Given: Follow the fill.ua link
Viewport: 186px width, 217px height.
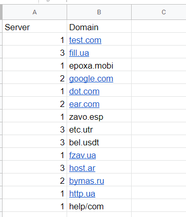Looking at the screenshot, I should [x=79, y=53].
